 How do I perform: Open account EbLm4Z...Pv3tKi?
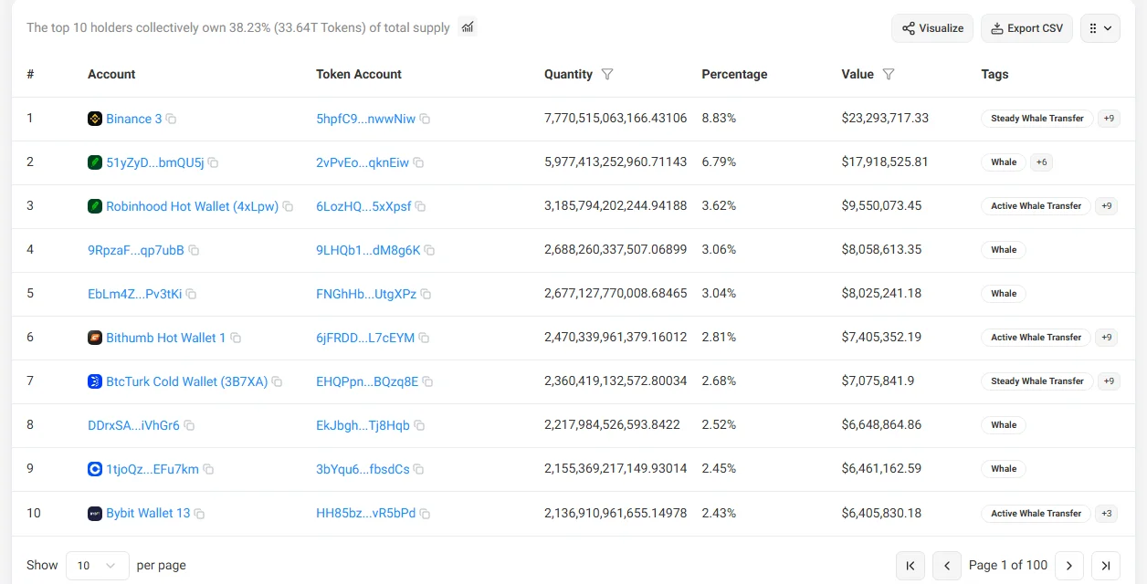135,294
